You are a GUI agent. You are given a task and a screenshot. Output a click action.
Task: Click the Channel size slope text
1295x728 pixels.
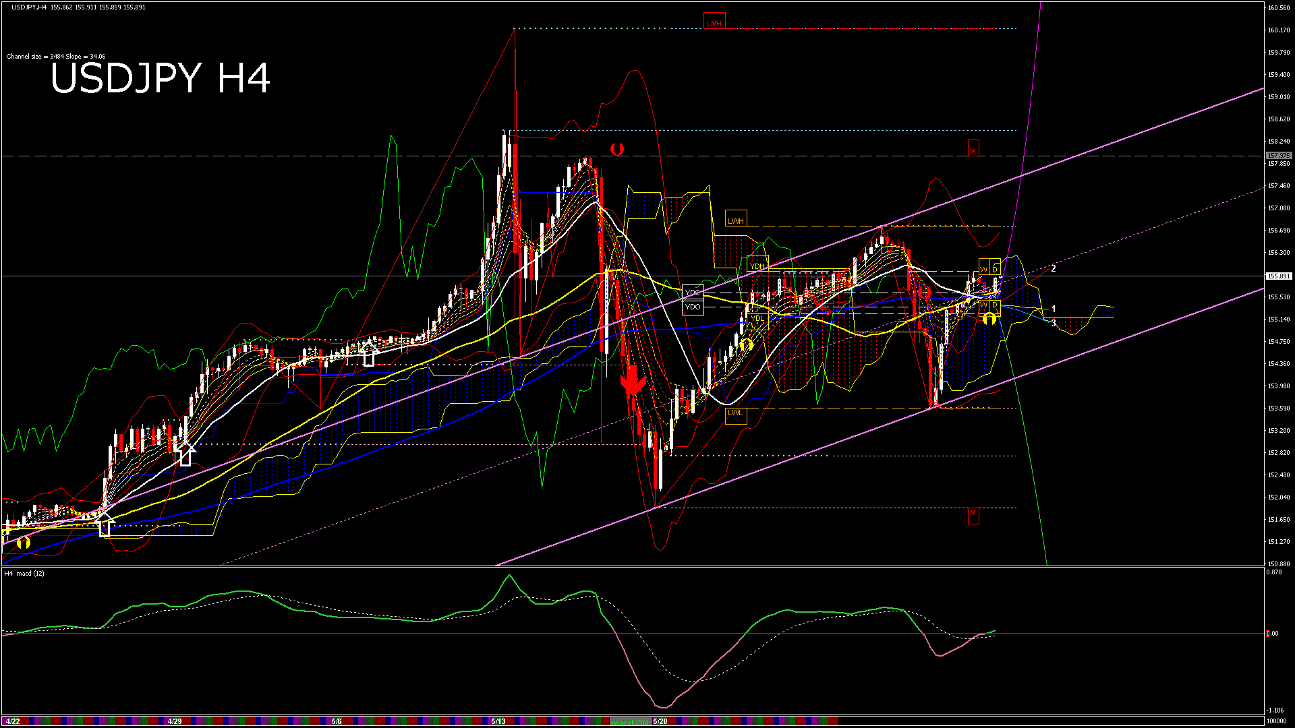coord(55,57)
